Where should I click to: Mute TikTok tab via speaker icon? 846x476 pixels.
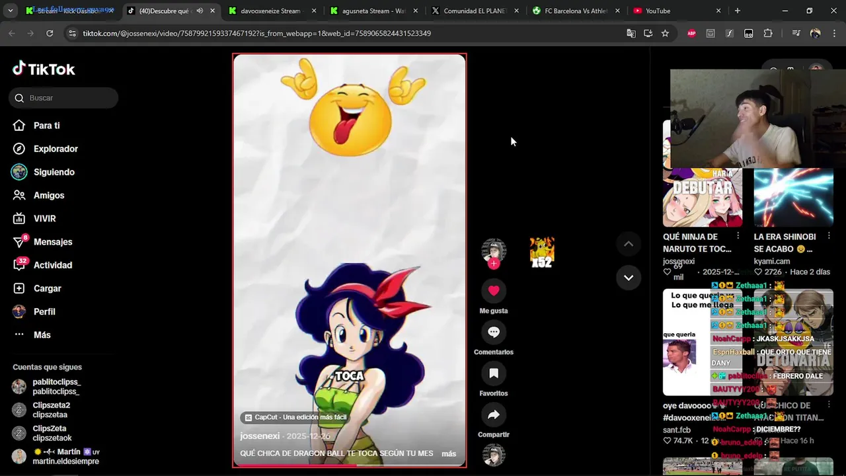(x=200, y=11)
